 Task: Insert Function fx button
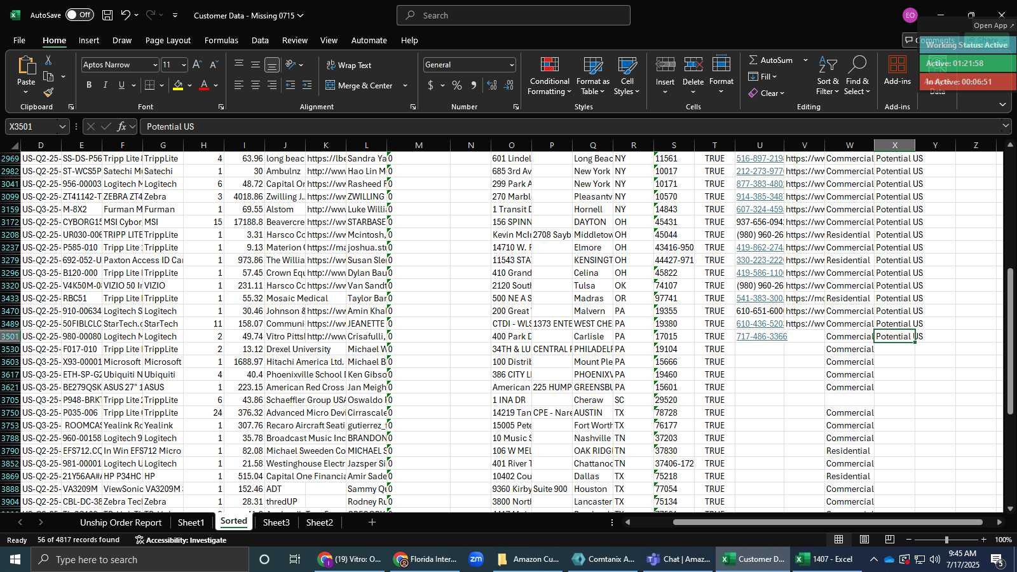click(121, 126)
